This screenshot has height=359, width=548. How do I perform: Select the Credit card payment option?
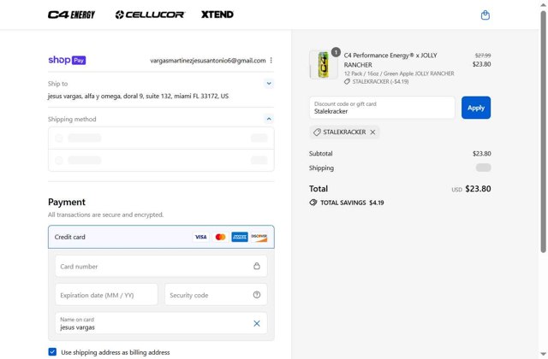(x=161, y=237)
